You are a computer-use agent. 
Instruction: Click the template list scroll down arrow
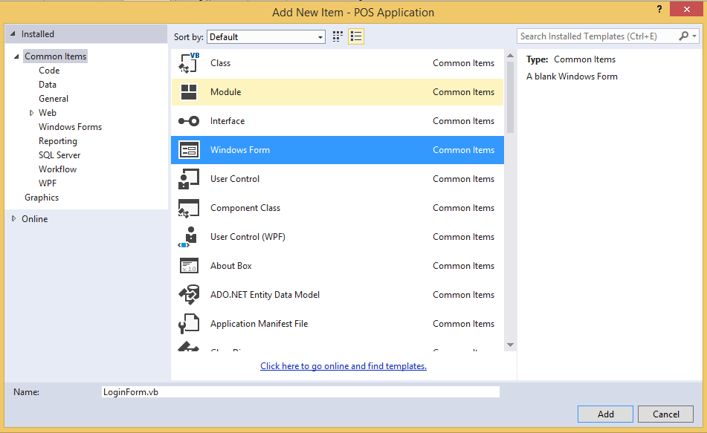511,345
